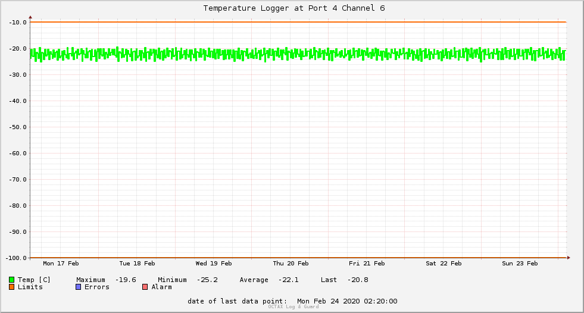Image resolution: width=584 pixels, height=313 pixels.
Task: Click the -60.0 y-axis label
Action: pos(18,154)
